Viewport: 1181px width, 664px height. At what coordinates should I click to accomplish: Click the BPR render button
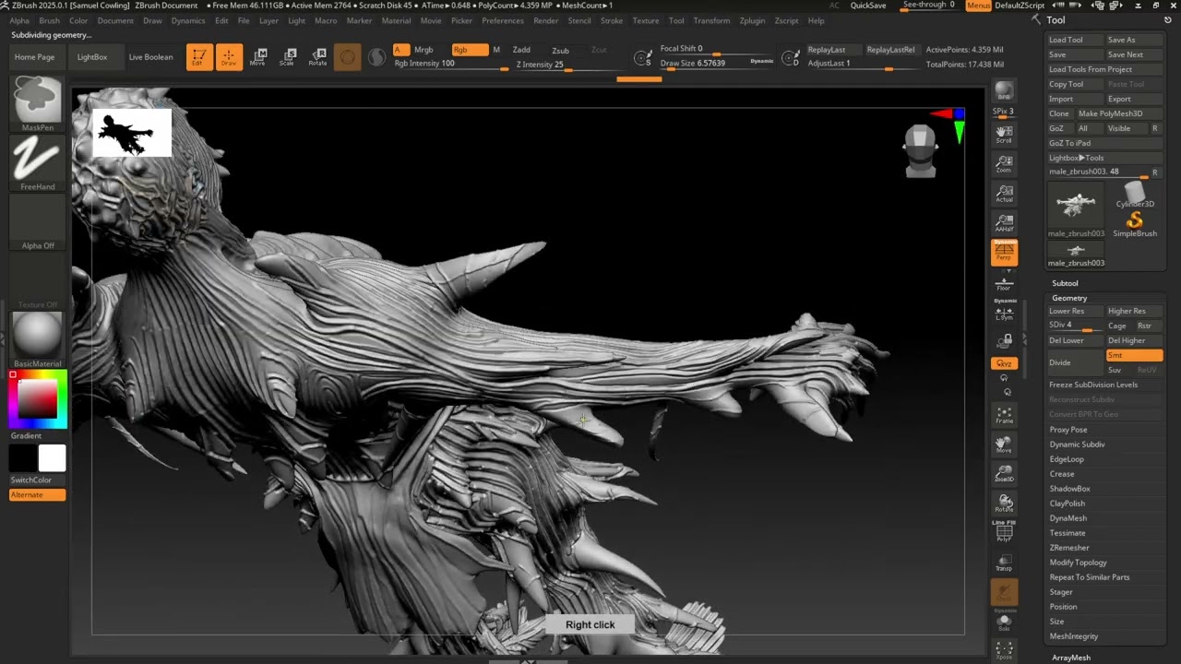point(1004,91)
